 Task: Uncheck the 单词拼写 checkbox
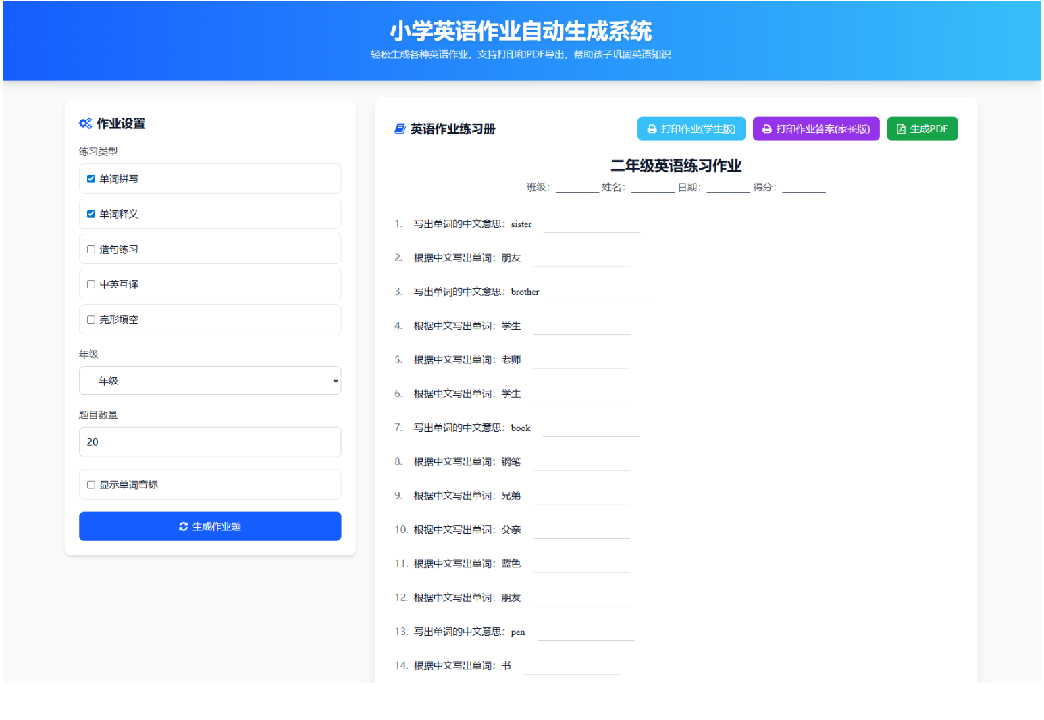[91, 179]
